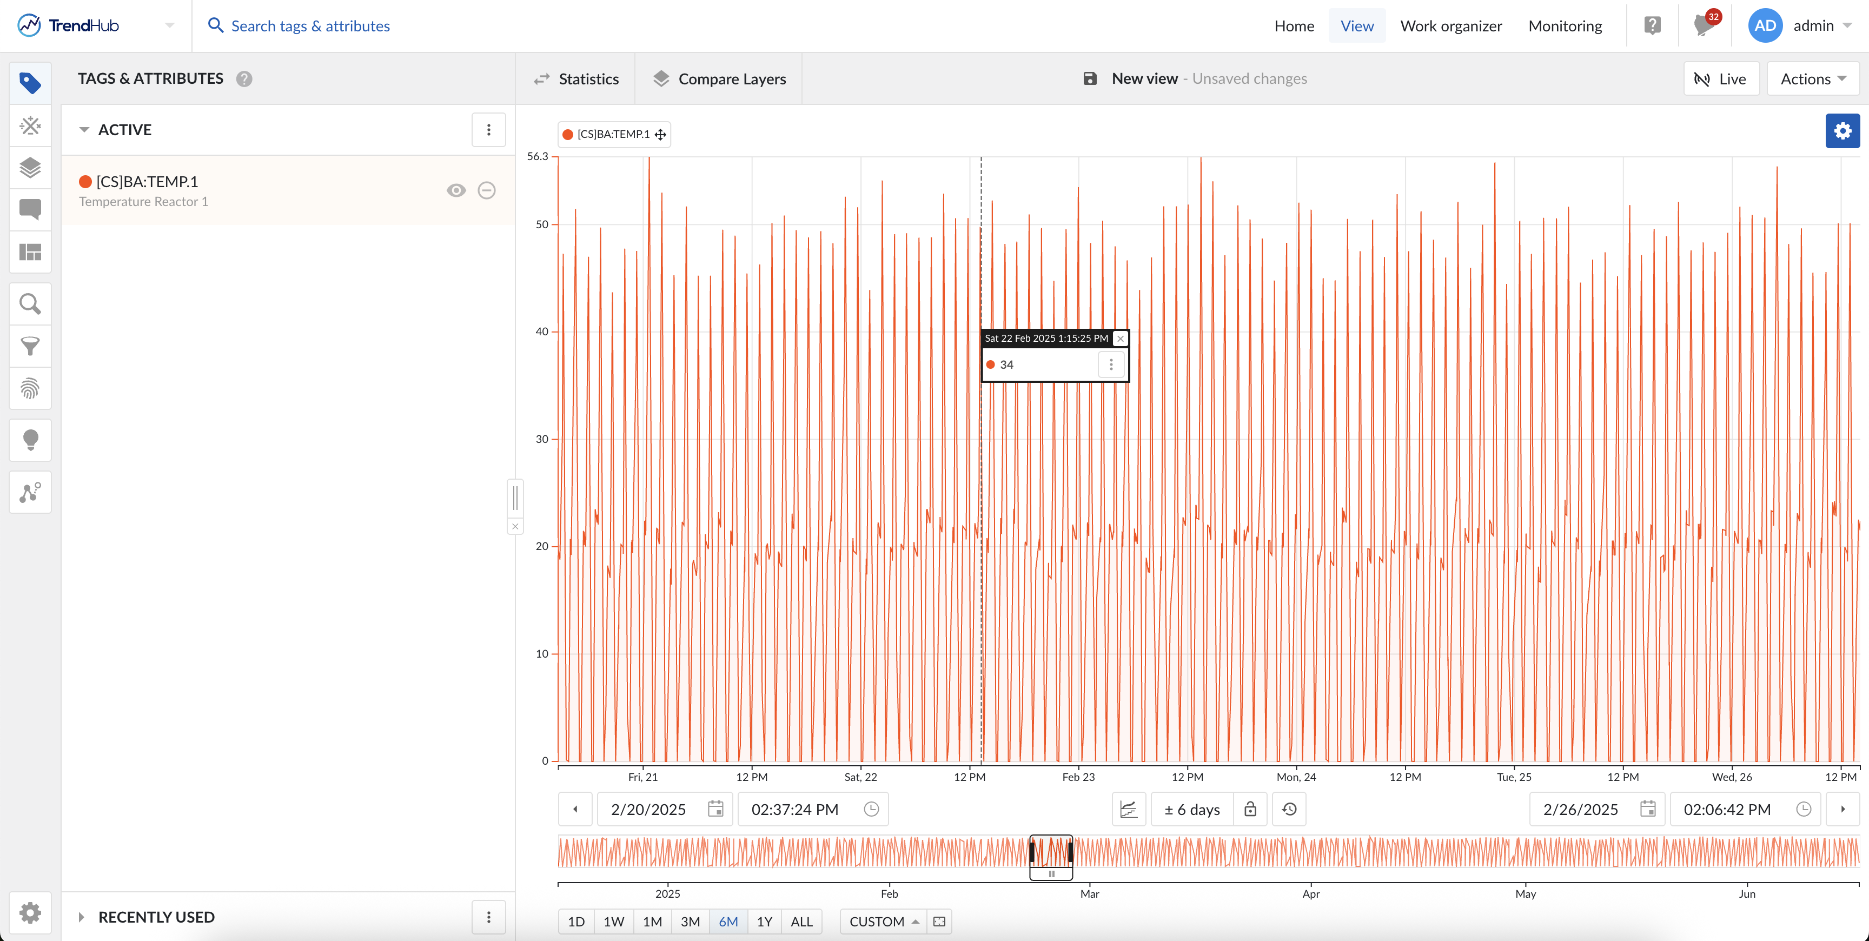Image resolution: width=1869 pixels, height=941 pixels.
Task: Switch to the Monitoring menu
Action: point(1565,25)
